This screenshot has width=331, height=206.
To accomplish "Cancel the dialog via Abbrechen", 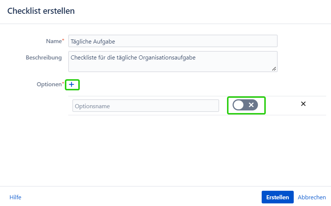I will 312,197.
